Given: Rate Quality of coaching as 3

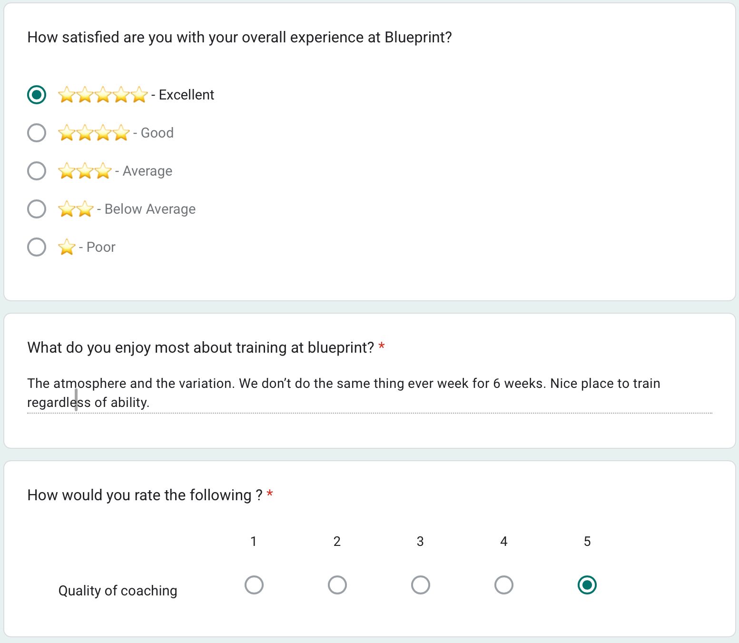Looking at the screenshot, I should (421, 585).
